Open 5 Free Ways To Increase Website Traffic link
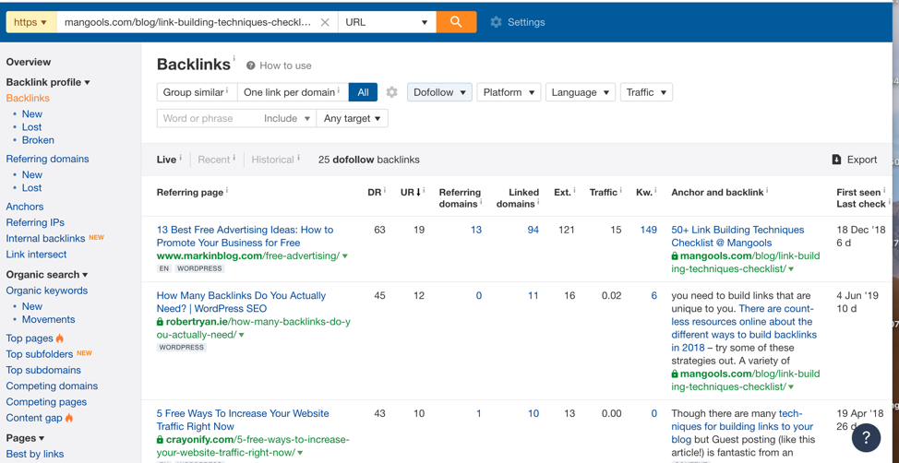Screen dimensions: 899x463 click(243, 420)
